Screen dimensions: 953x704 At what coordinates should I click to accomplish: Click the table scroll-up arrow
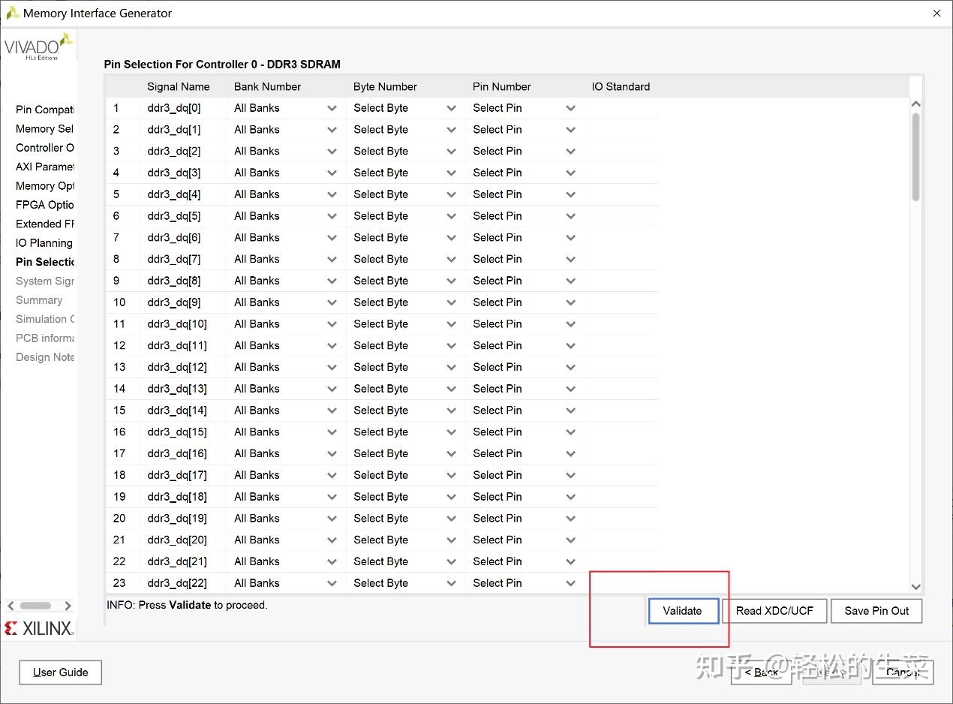click(915, 104)
